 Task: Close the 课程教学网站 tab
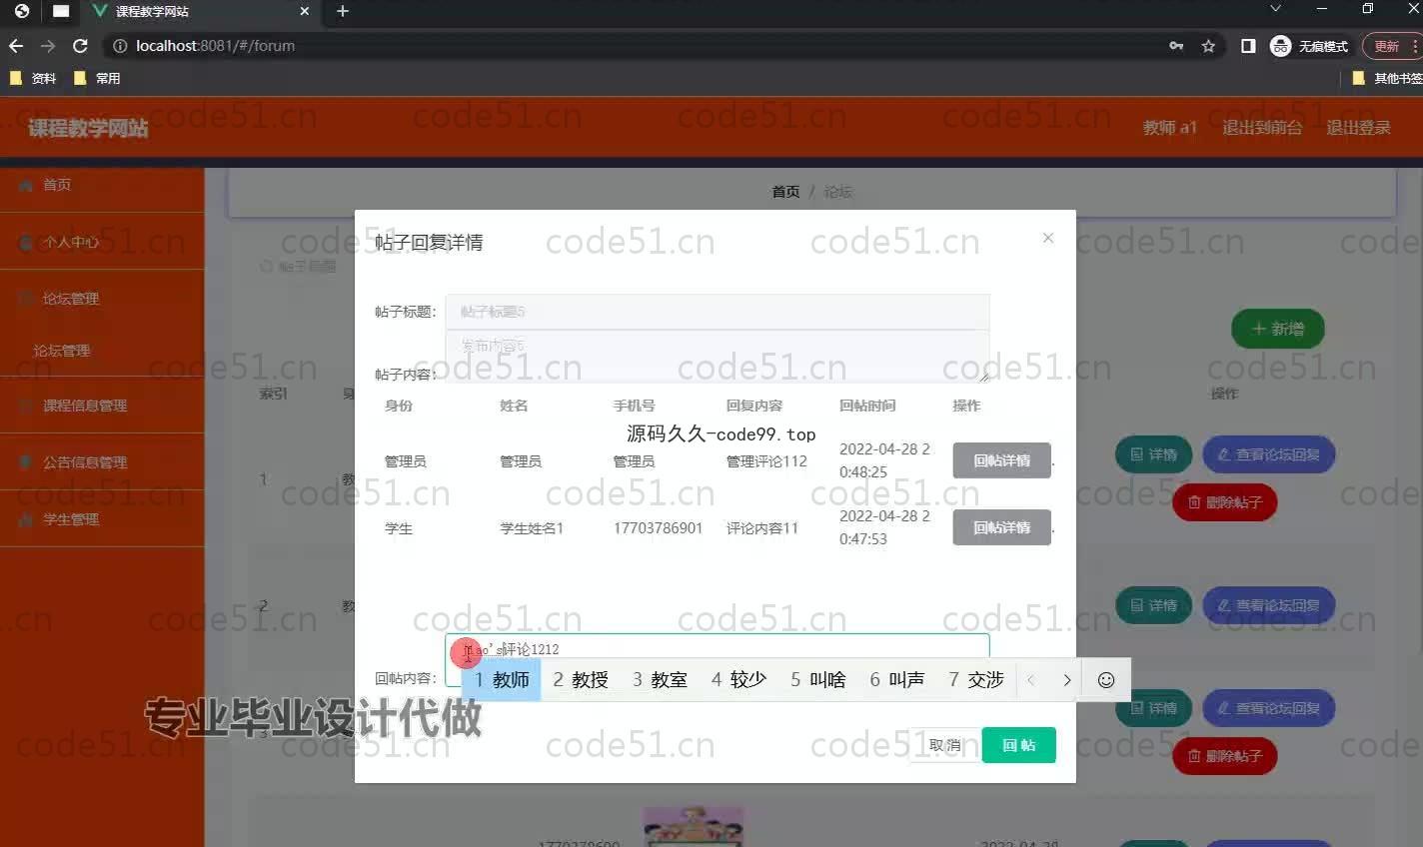click(x=305, y=11)
